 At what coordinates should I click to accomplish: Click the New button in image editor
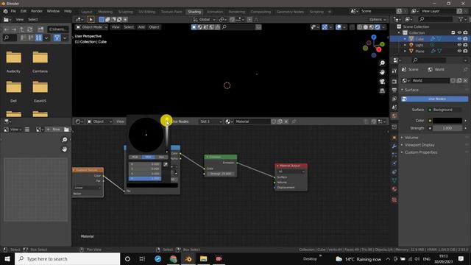coord(54,130)
